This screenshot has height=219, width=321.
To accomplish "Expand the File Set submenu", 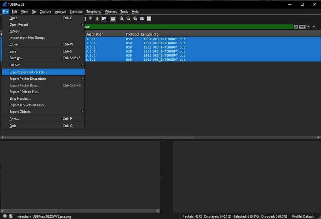I will click(x=43, y=65).
